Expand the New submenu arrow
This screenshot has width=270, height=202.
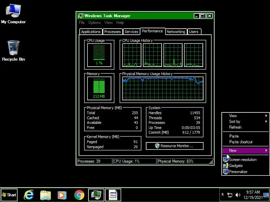coord(266,150)
